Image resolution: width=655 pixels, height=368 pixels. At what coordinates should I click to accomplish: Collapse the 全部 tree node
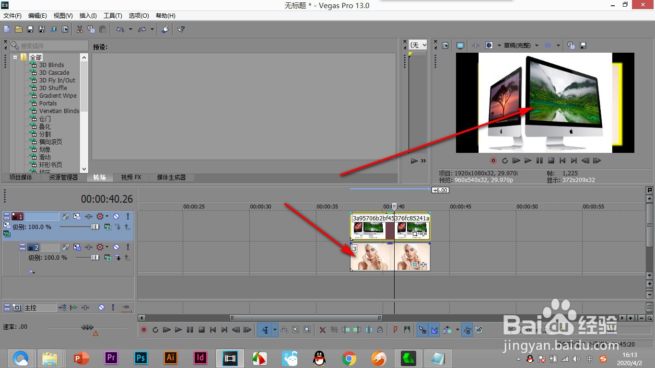15,57
